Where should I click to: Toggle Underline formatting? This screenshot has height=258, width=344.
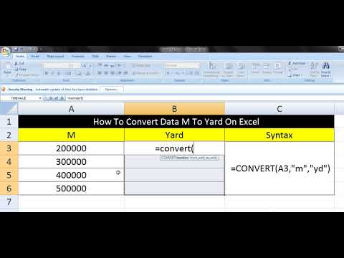coord(59,73)
